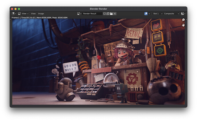The height and width of the screenshot is (120, 197).
Task: Minimize the Blender Render window
Action: click(16, 9)
